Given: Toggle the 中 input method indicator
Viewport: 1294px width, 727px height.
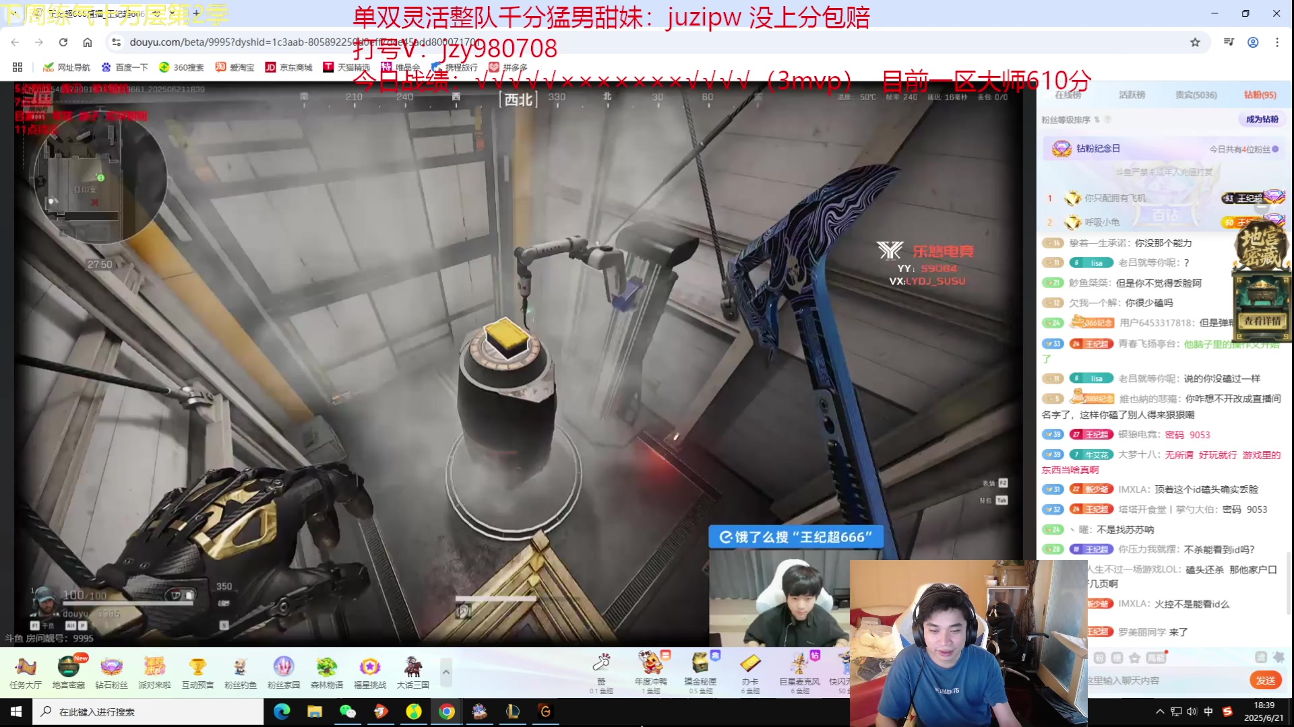Looking at the screenshot, I should pyautogui.click(x=1208, y=712).
